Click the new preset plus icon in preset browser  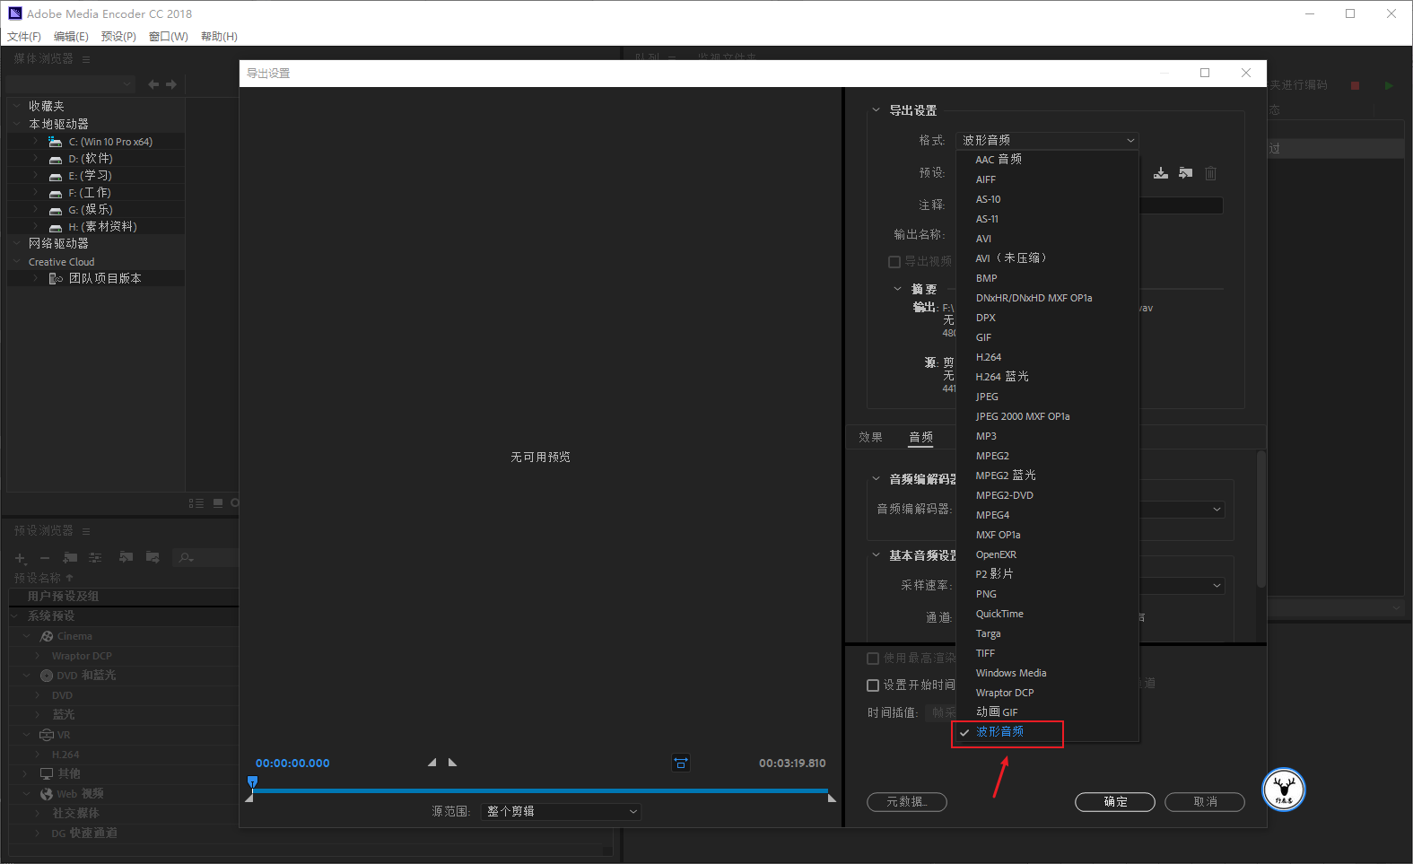coord(21,558)
